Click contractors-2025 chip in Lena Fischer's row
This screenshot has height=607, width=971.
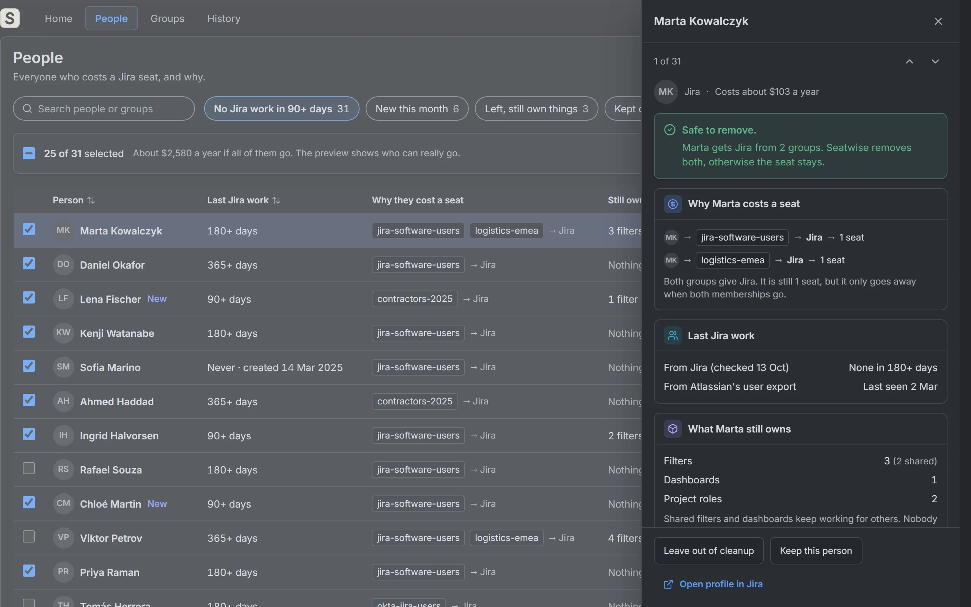click(x=415, y=299)
